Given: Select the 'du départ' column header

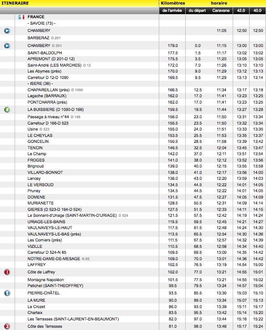Looking at the screenshot, I should coord(197,10).
